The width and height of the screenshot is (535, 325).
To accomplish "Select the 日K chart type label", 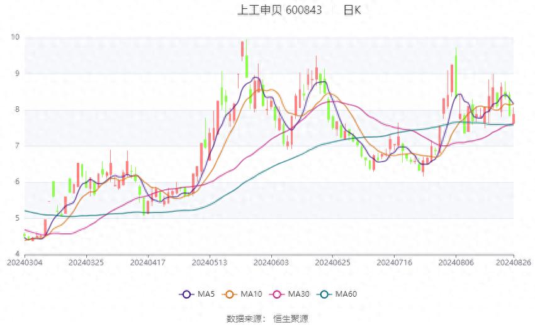I will [352, 11].
